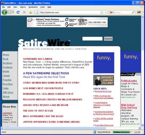This screenshot has width=145, height=135.
Task: Open the SW Store sidebar link
Action: click(8, 92)
